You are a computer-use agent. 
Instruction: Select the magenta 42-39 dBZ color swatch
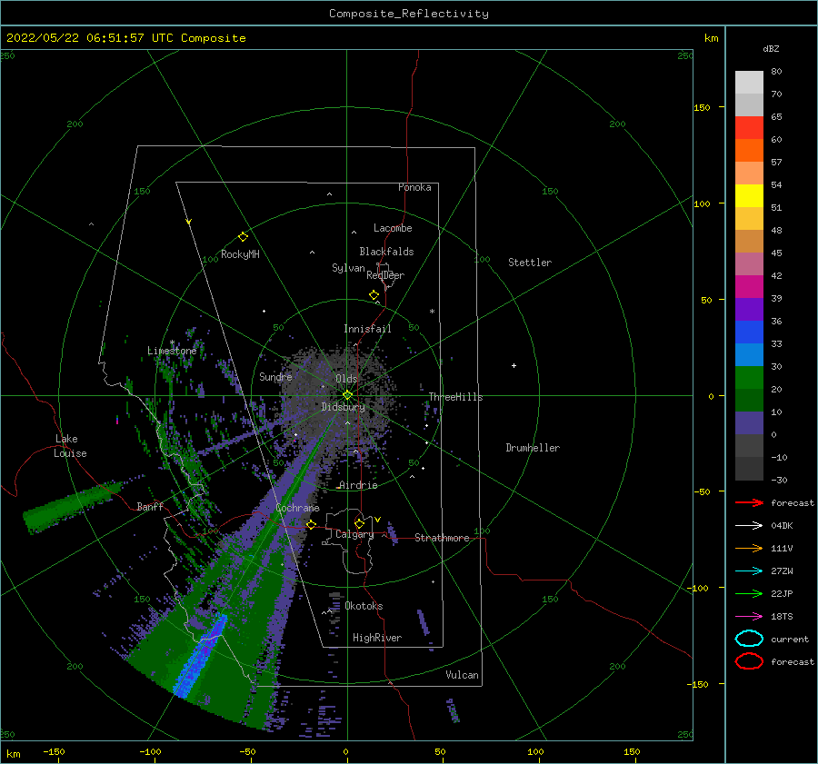click(749, 286)
